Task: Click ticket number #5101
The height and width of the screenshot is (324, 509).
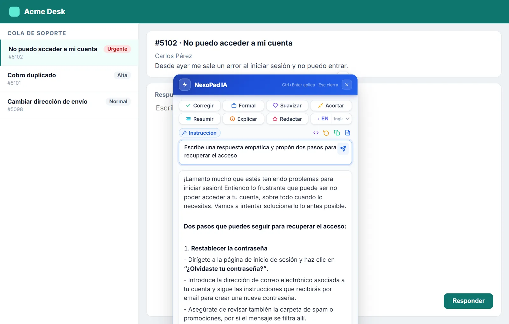Action: click(14, 83)
